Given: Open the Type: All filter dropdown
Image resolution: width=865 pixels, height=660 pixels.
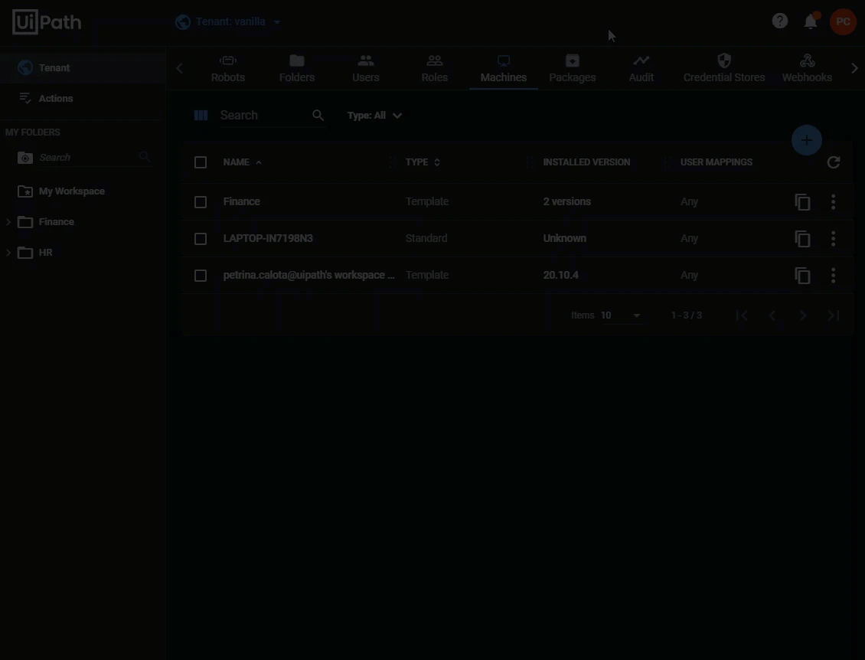Looking at the screenshot, I should point(374,116).
